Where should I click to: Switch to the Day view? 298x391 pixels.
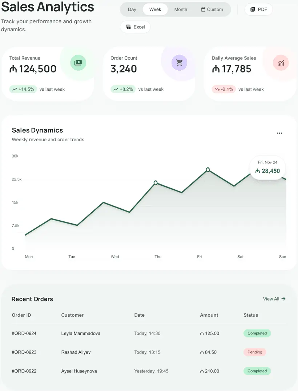tap(132, 9)
